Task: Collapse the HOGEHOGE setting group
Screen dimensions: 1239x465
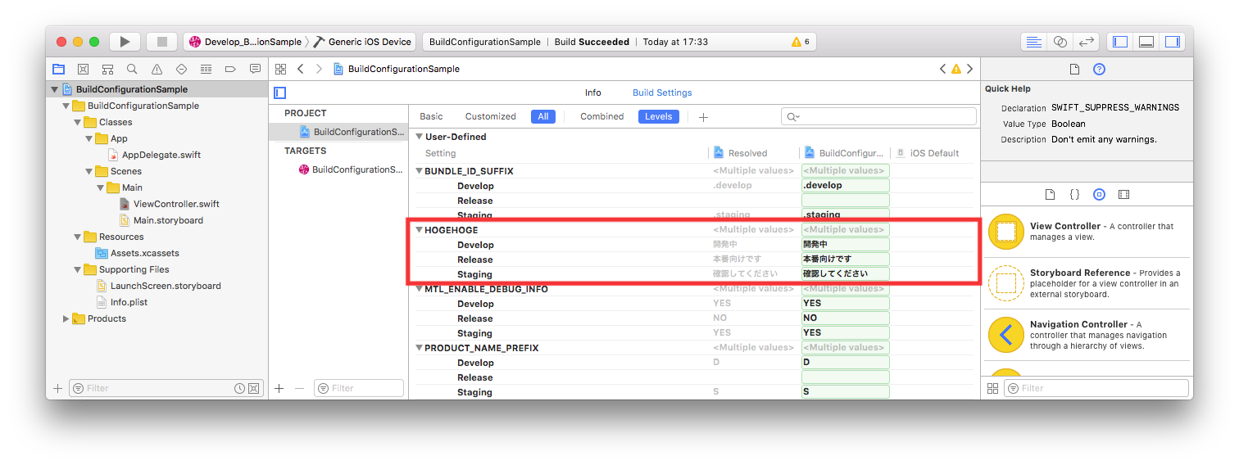Action: (x=420, y=230)
